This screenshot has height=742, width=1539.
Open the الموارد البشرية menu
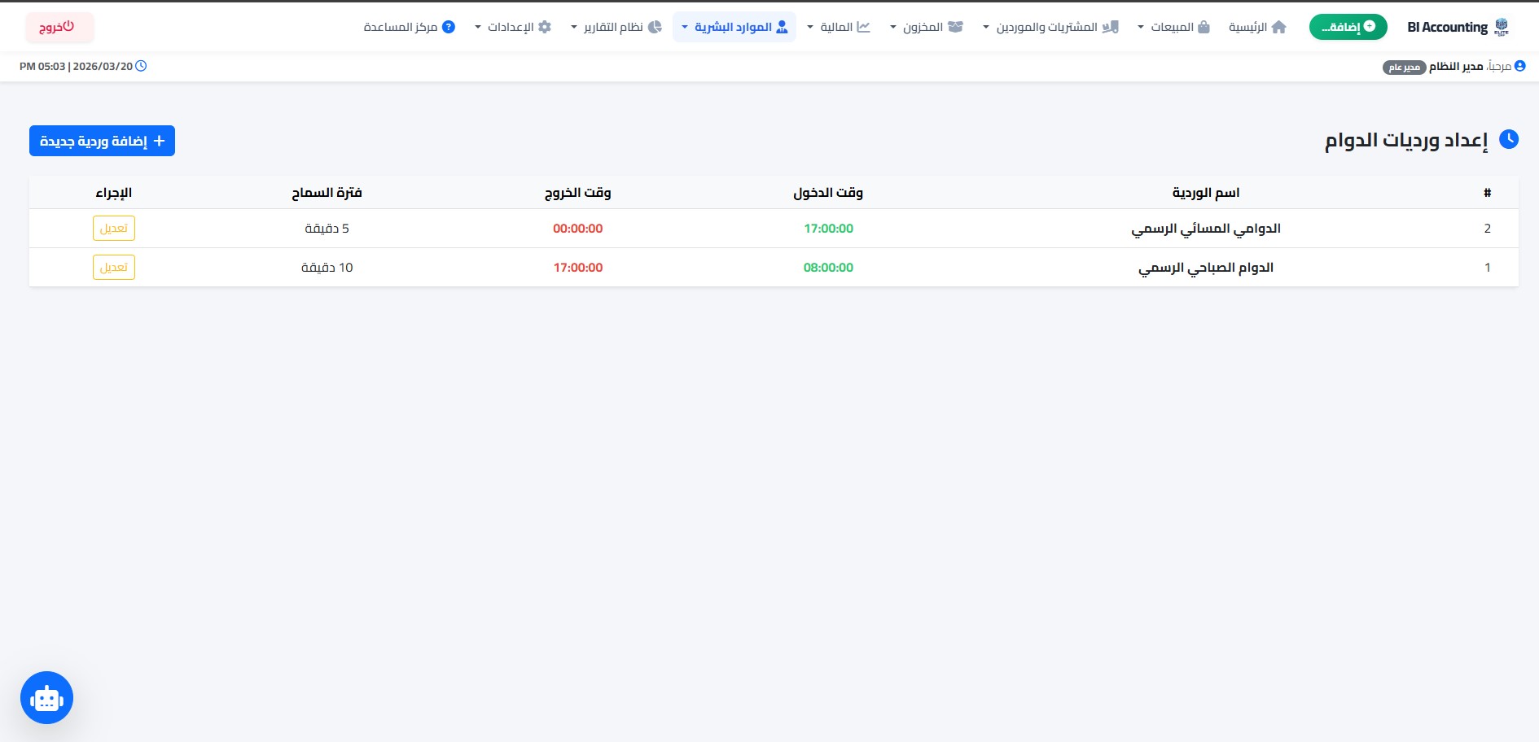[734, 28]
